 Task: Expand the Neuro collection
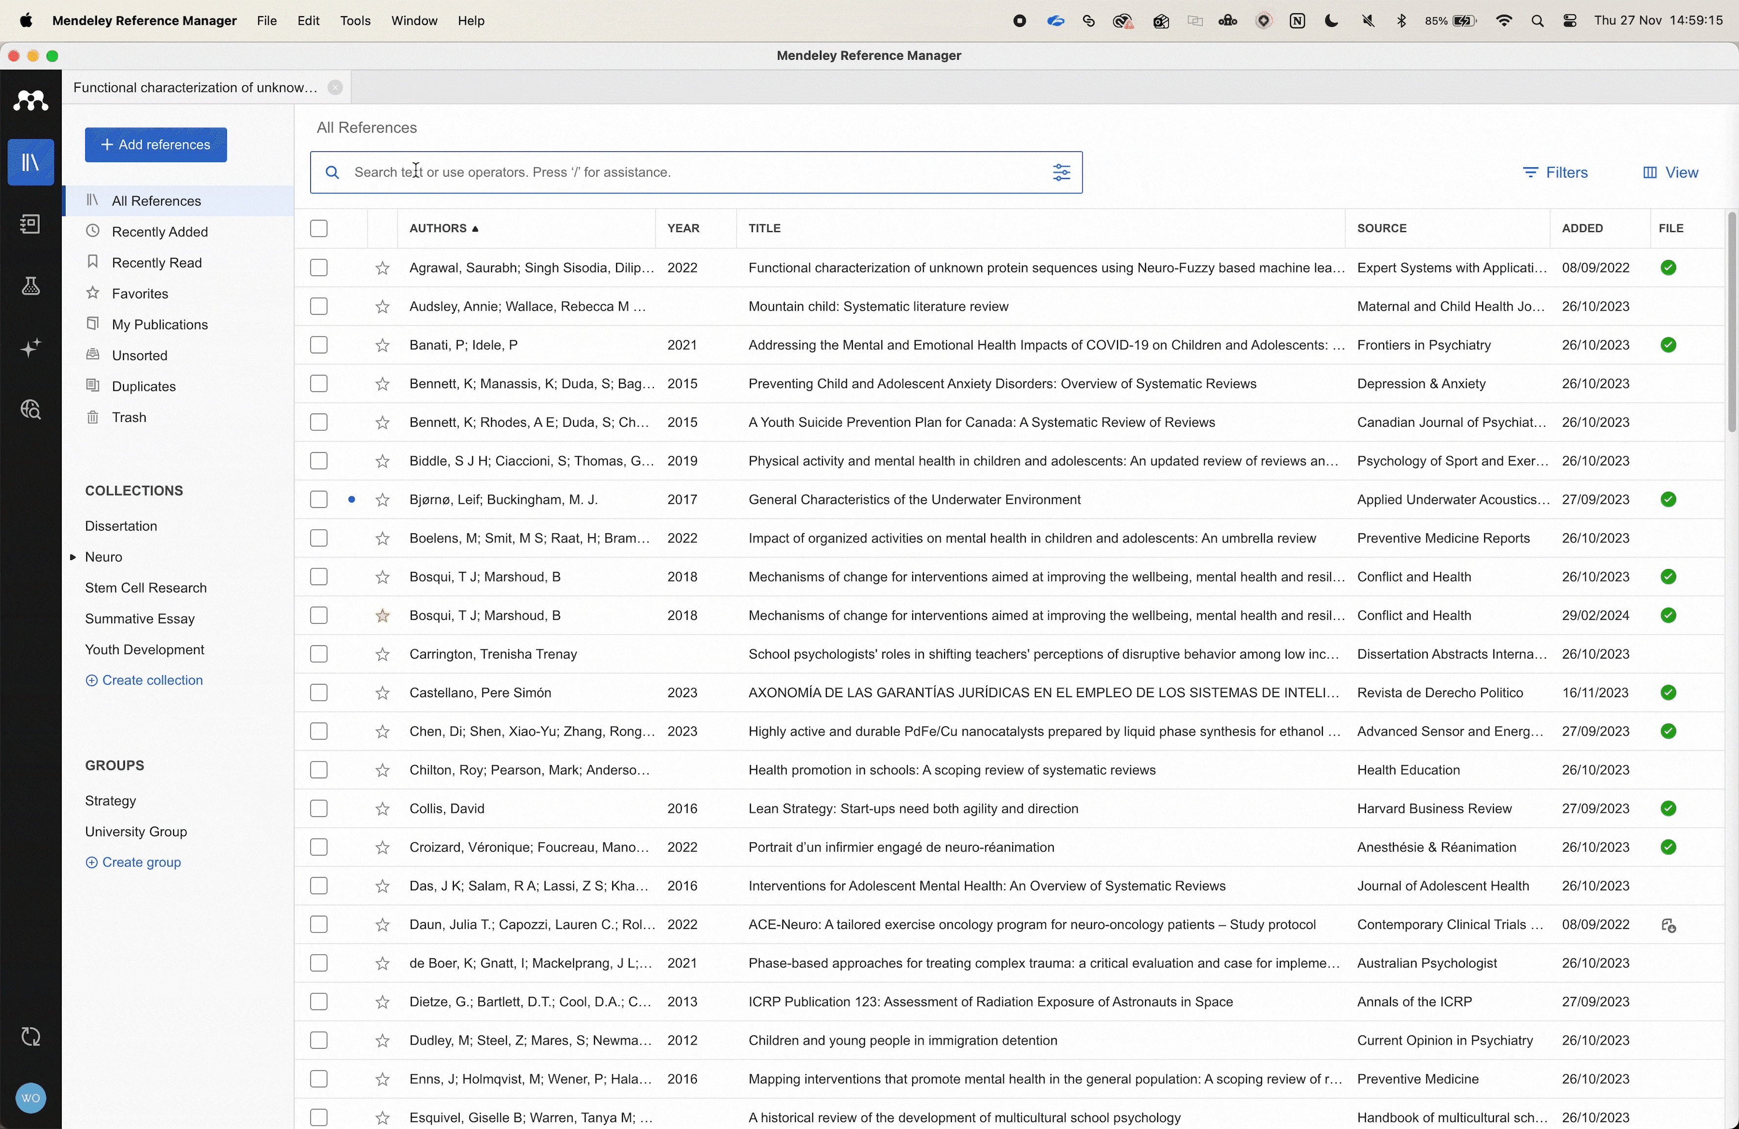point(73,557)
